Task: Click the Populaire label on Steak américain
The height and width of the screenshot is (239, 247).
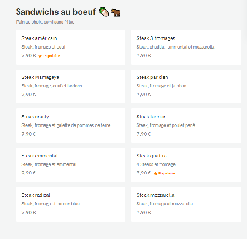Action: pos(52,56)
